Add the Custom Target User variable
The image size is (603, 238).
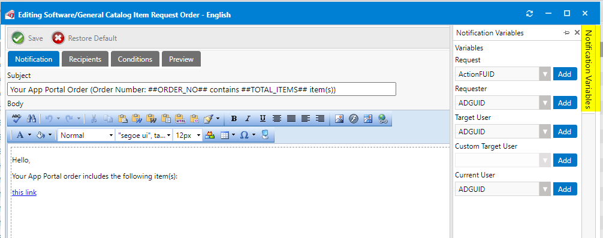coord(565,160)
